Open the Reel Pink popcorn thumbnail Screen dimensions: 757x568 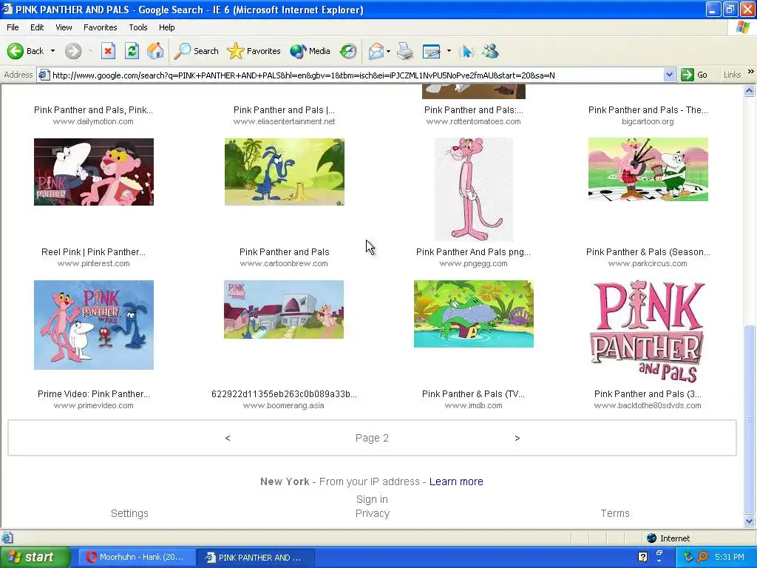click(94, 172)
